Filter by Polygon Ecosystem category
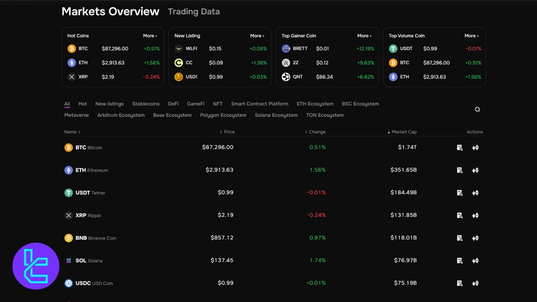Viewport: 537px width, 302px height. pyautogui.click(x=224, y=115)
